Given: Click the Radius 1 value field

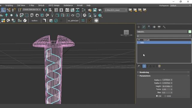Looking at the screenshot, I should pos(166,80).
